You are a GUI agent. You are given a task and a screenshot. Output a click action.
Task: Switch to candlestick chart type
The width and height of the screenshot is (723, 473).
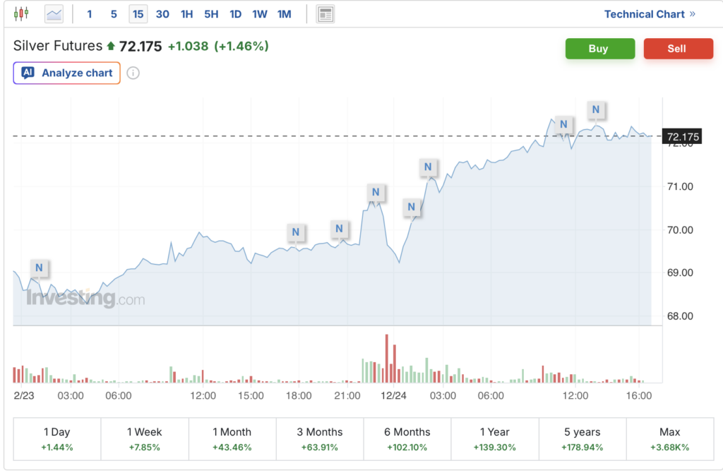coord(22,13)
